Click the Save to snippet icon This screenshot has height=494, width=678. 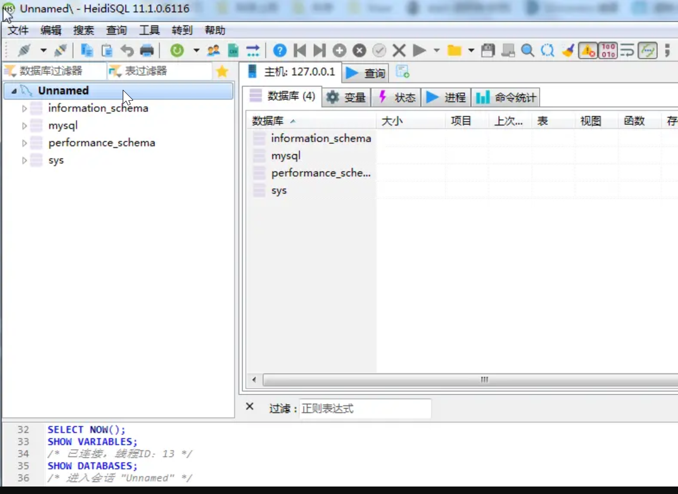click(x=507, y=51)
